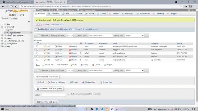
Task: Click top Search this table field
Action: [100, 36]
